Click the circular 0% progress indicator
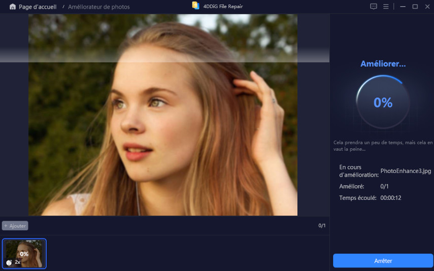 click(383, 102)
